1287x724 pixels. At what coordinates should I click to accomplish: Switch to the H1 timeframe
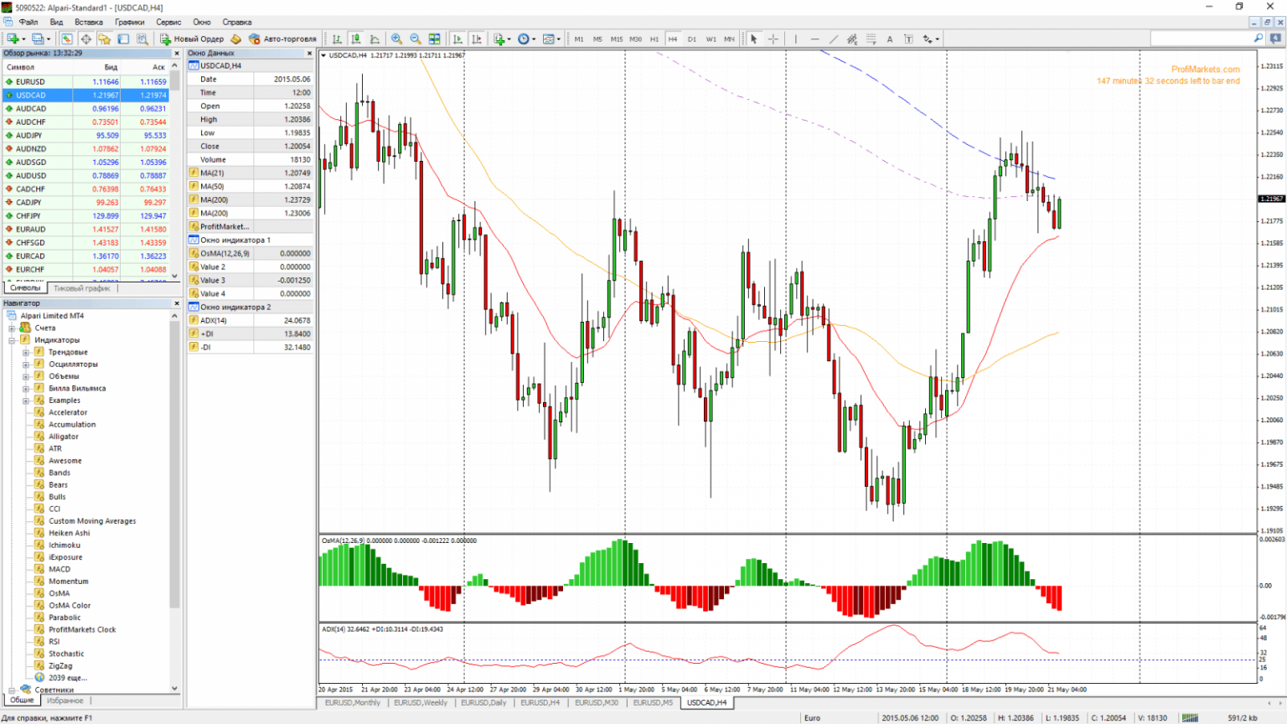coord(654,39)
